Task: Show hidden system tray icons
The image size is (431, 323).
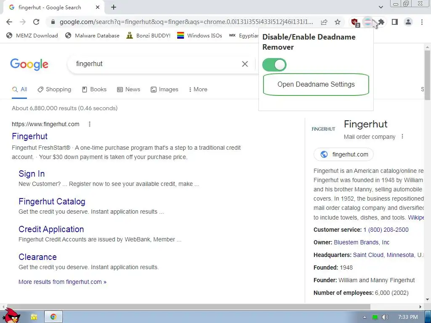Action: coord(364,317)
